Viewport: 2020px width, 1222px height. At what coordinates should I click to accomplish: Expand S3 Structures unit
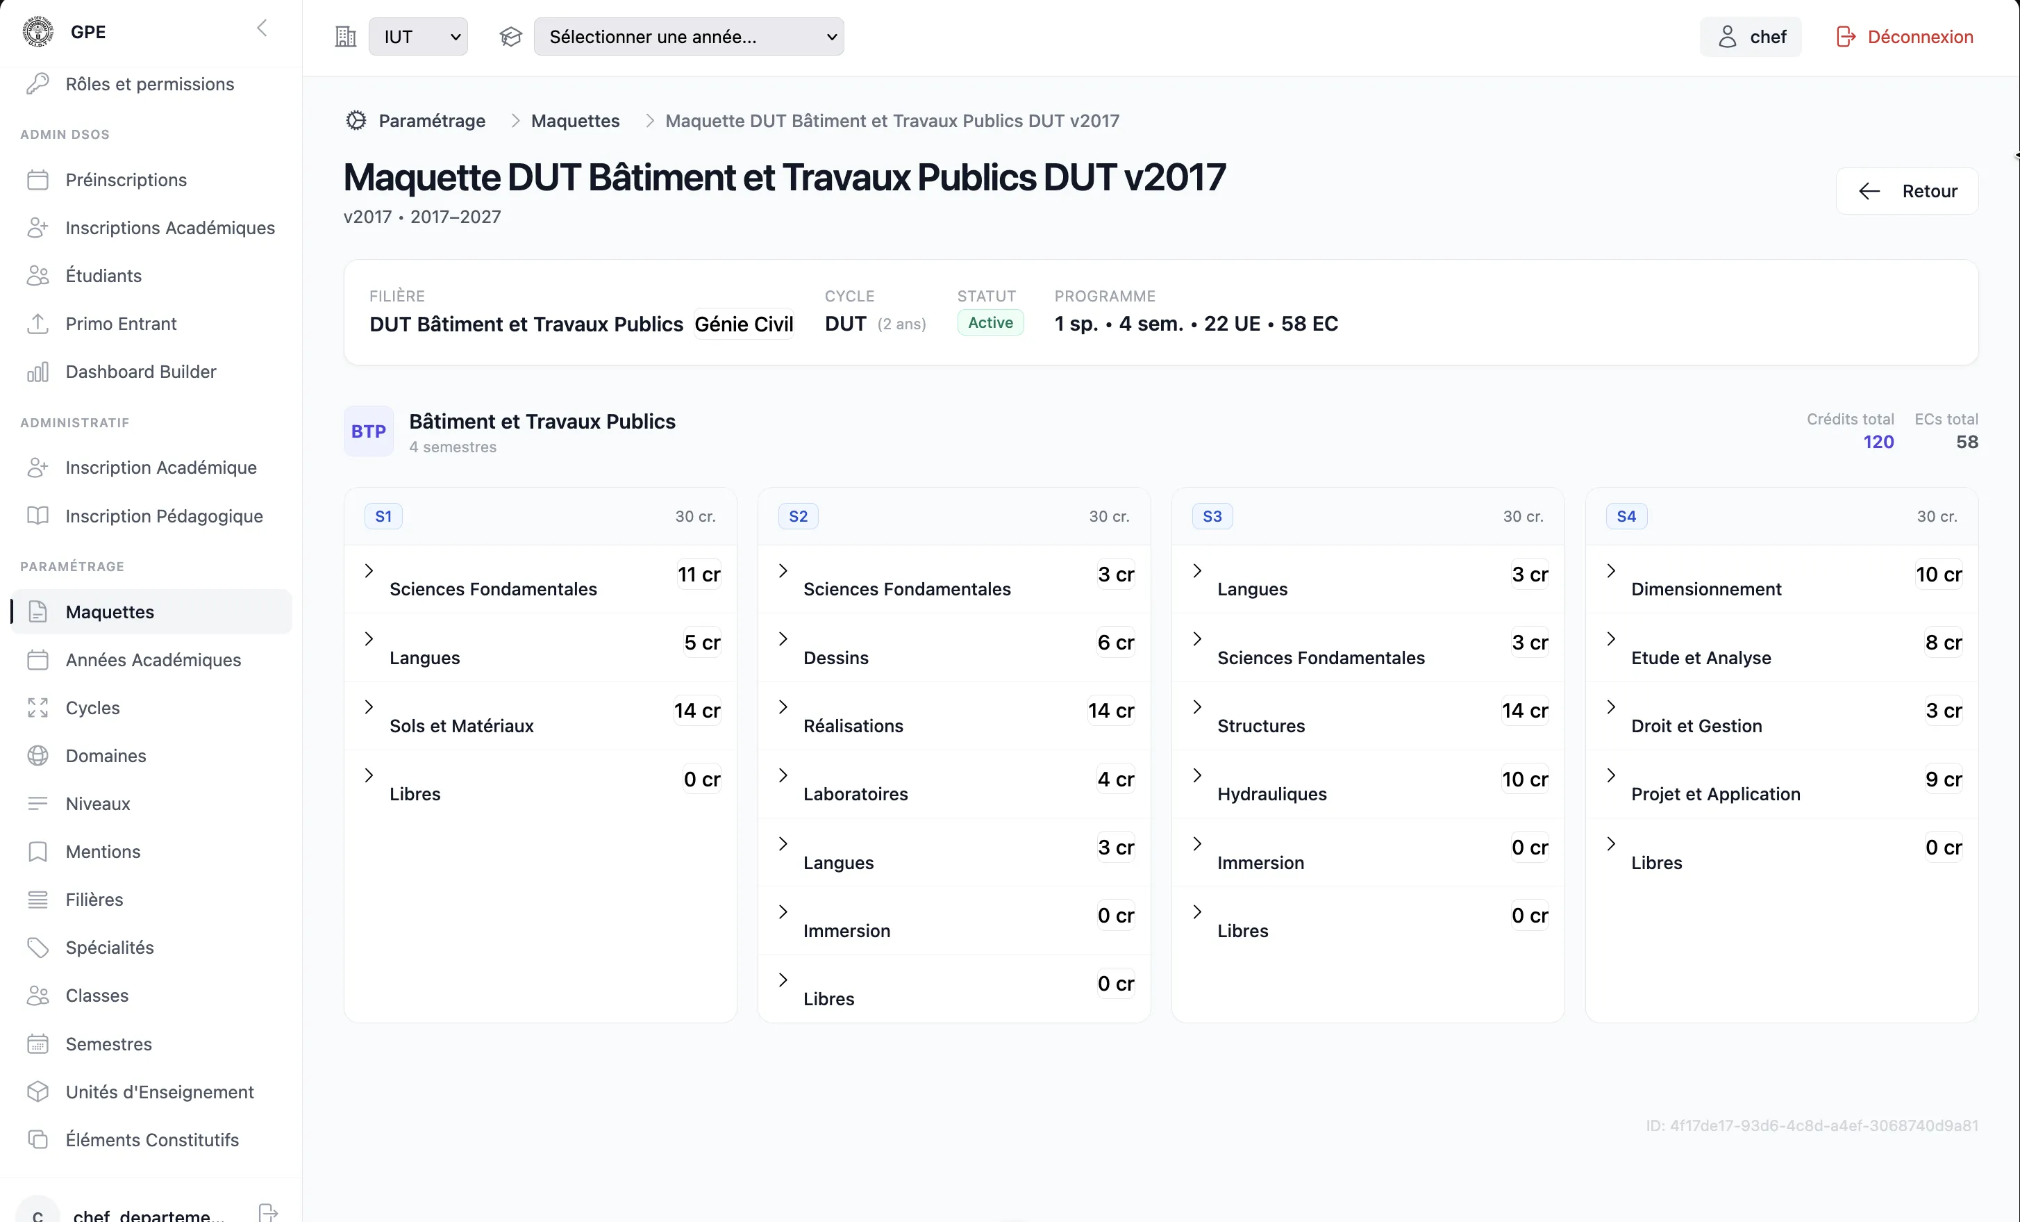(1197, 707)
